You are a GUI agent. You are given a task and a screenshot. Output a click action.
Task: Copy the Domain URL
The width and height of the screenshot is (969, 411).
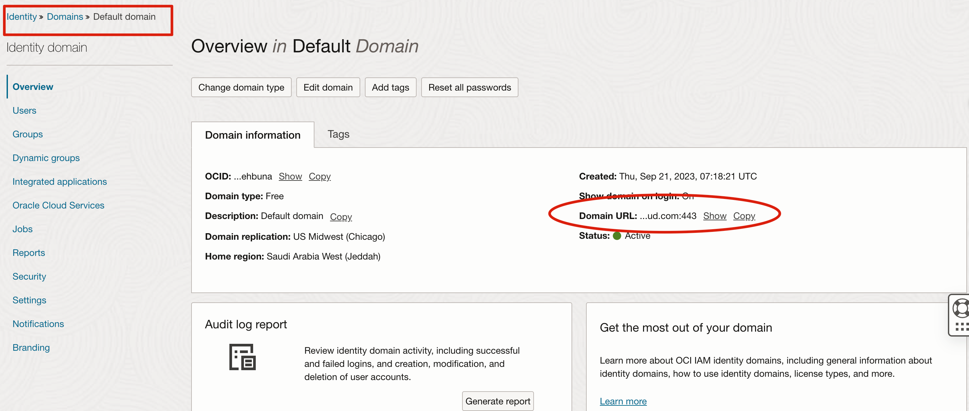click(x=744, y=216)
